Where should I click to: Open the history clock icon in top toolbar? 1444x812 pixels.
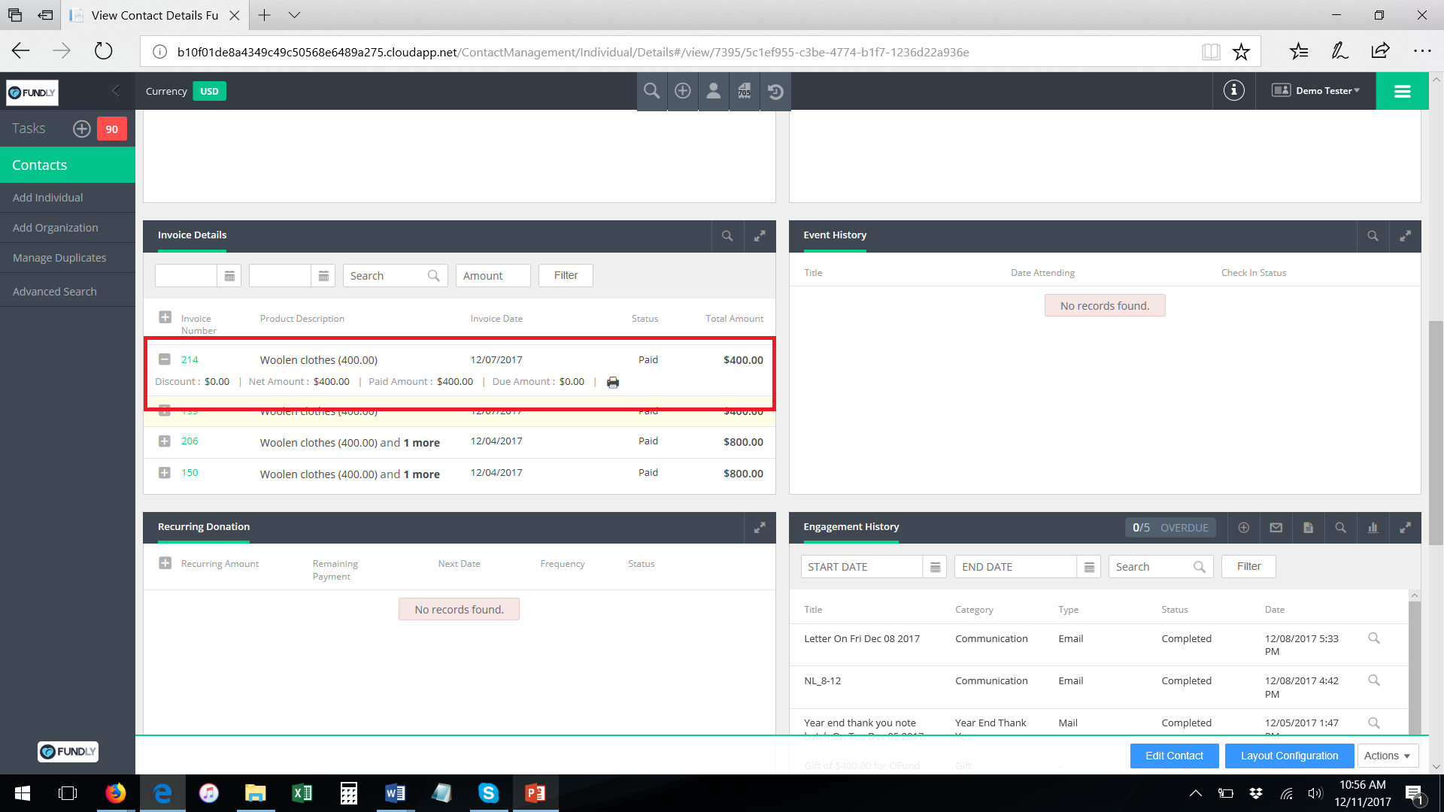[775, 91]
